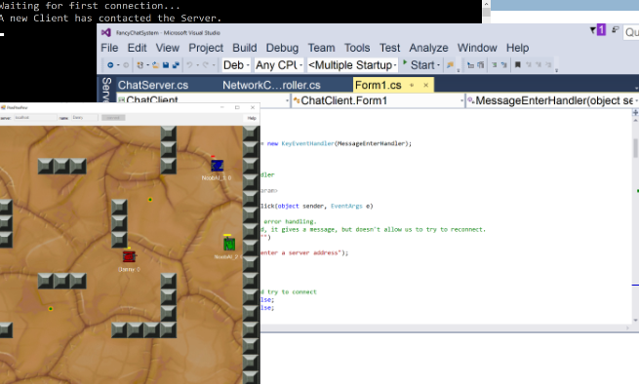This screenshot has width=639, height=384.
Task: Click the game window app icon
Action: pos(3,107)
